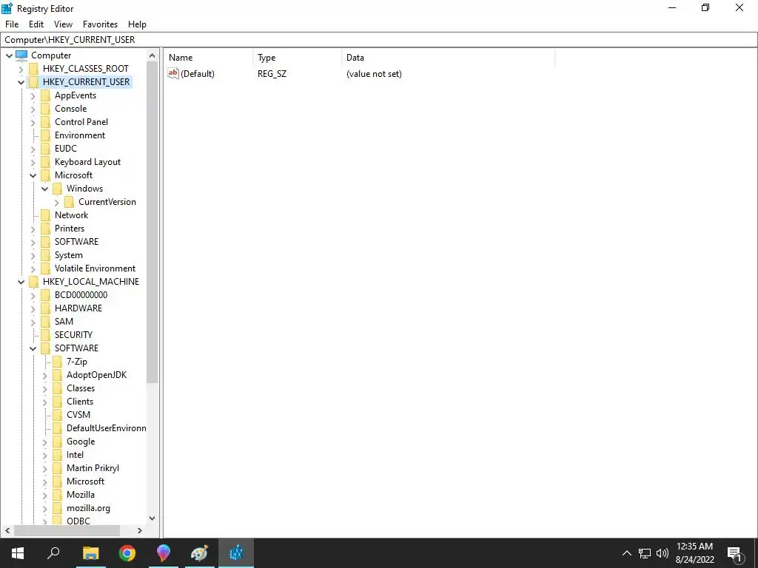The height and width of the screenshot is (568, 758).
Task: Select the Clients key
Action: pos(80,402)
